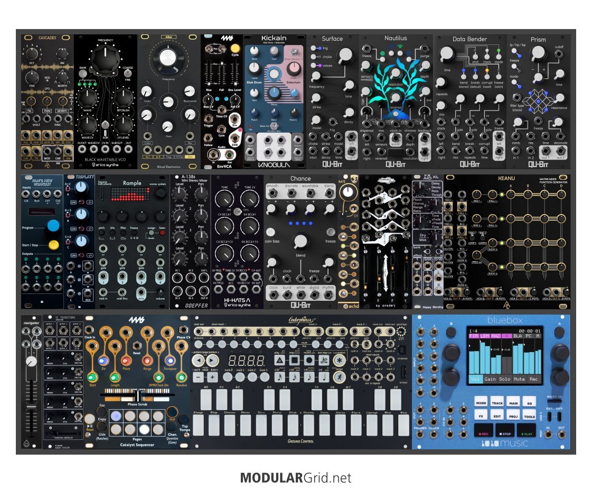Image resolution: width=592 pixels, height=489 pixels.
Task: Click Level 1 knob on A-138s mixer
Action: (x=180, y=194)
